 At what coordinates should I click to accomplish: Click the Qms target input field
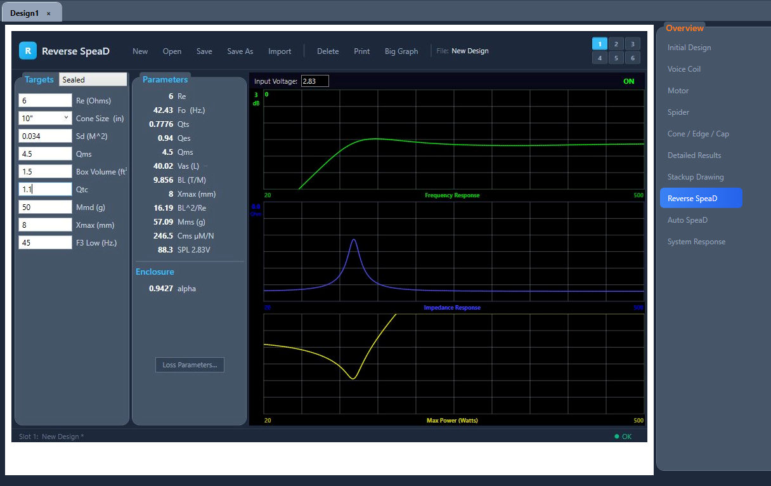pos(45,154)
